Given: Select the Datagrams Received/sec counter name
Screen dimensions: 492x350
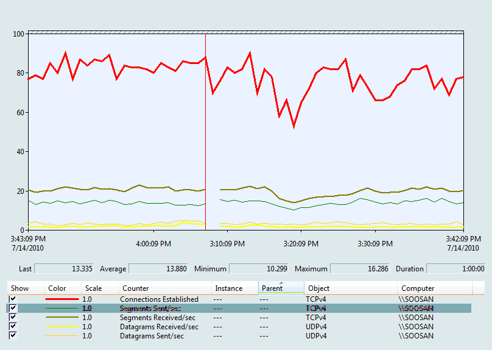Looking at the screenshot, I should (159, 327).
